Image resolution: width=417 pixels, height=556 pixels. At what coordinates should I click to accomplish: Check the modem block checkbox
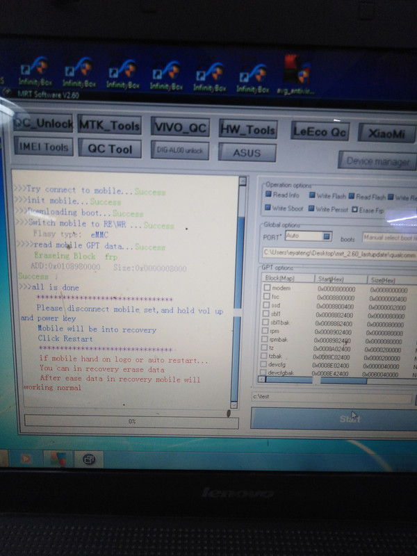coord(267,288)
